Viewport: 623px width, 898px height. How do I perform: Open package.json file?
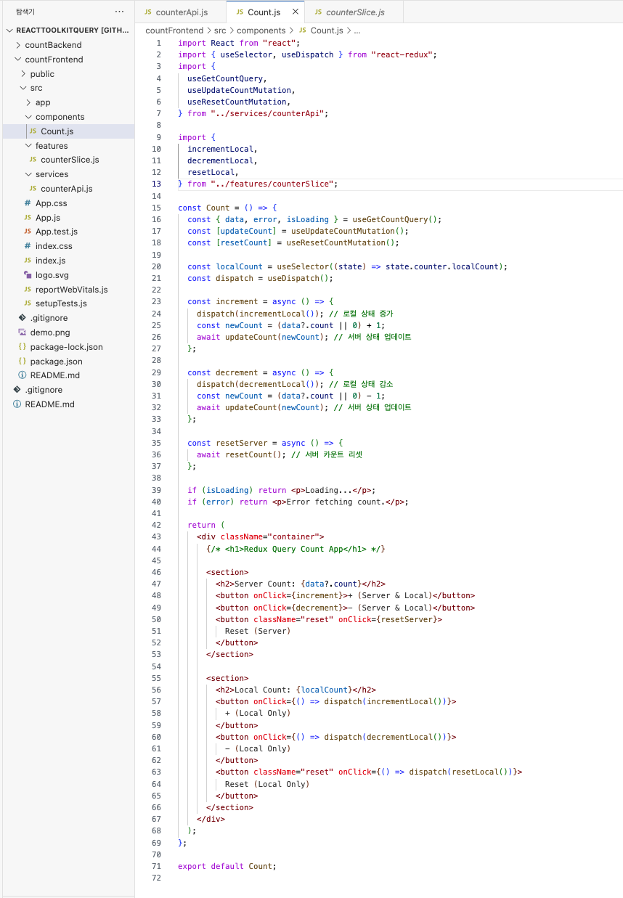point(68,362)
